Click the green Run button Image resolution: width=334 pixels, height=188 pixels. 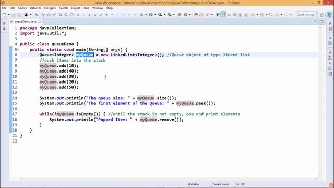coord(151,15)
